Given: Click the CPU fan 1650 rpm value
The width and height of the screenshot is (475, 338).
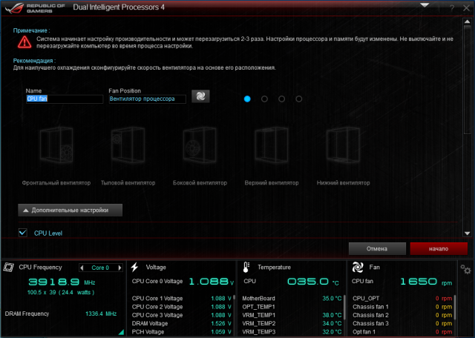Looking at the screenshot, I should tap(426, 282).
